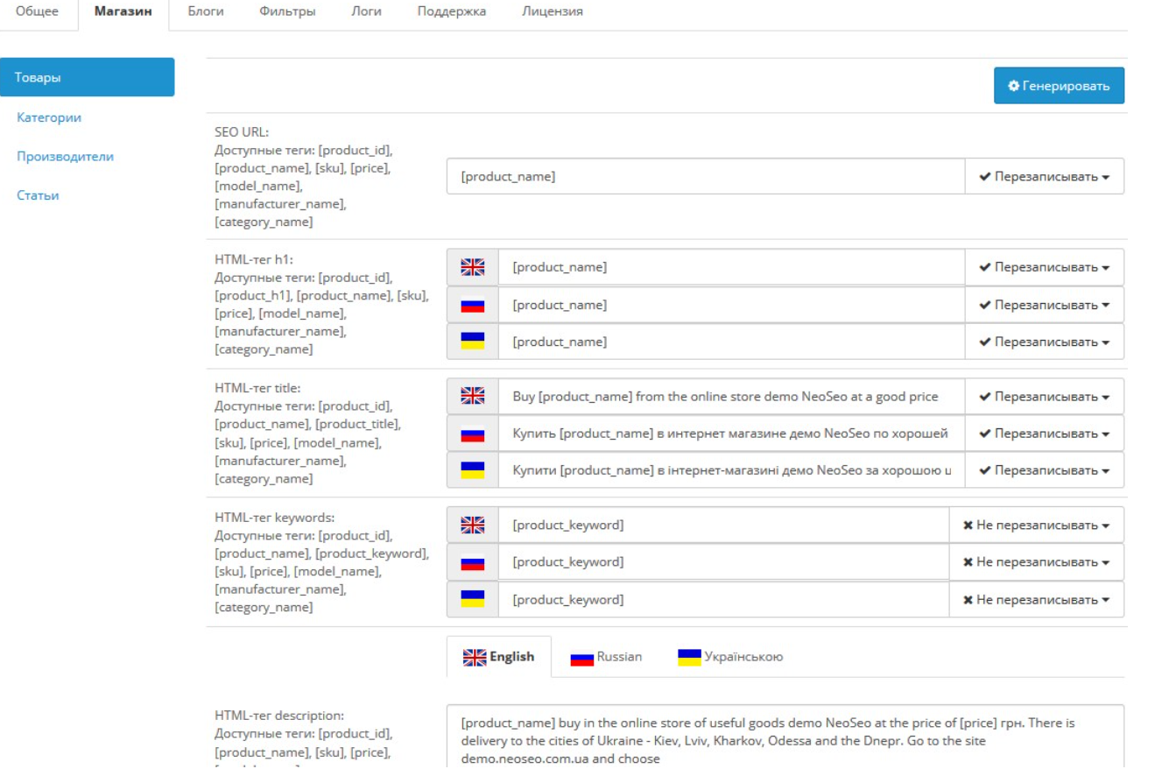Image resolution: width=1176 pixels, height=769 pixels.
Task: Open Производители sidebar section
Action: [x=65, y=157]
